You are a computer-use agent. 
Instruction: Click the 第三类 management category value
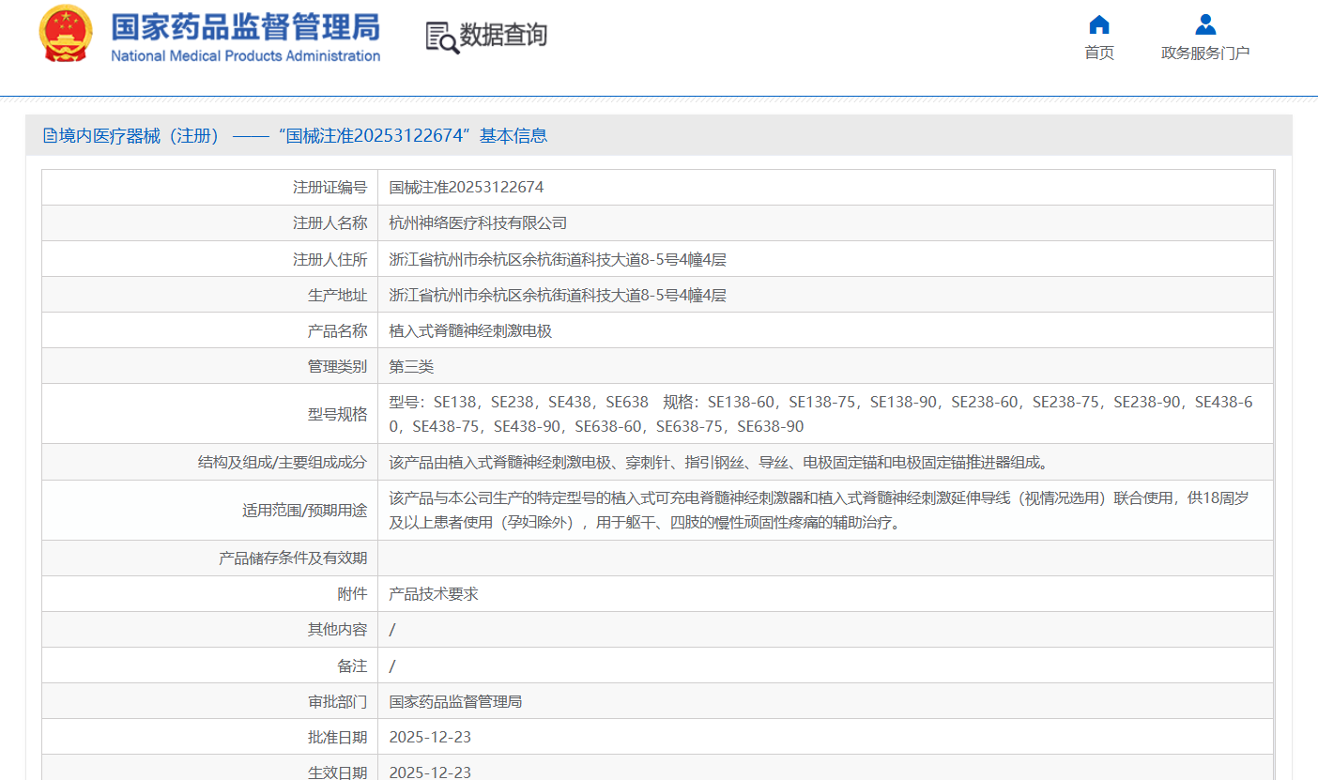pos(411,367)
